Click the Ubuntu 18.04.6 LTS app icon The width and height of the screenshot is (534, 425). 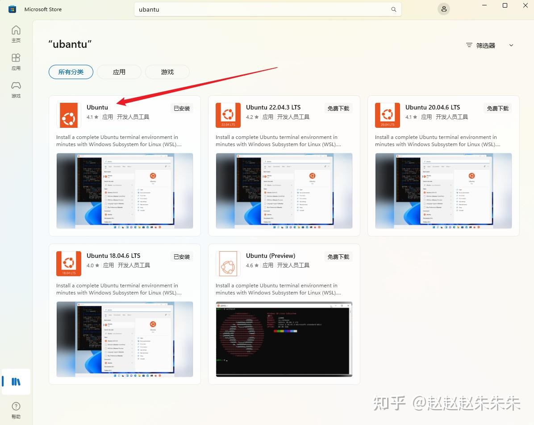[69, 264]
